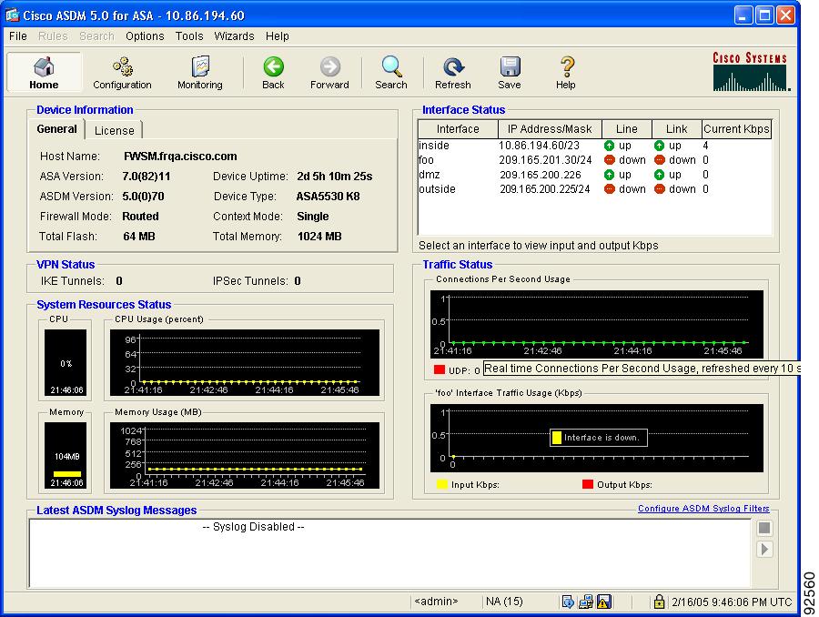The image size is (819, 617).
Task: Select the inside interface row
Action: 595,146
